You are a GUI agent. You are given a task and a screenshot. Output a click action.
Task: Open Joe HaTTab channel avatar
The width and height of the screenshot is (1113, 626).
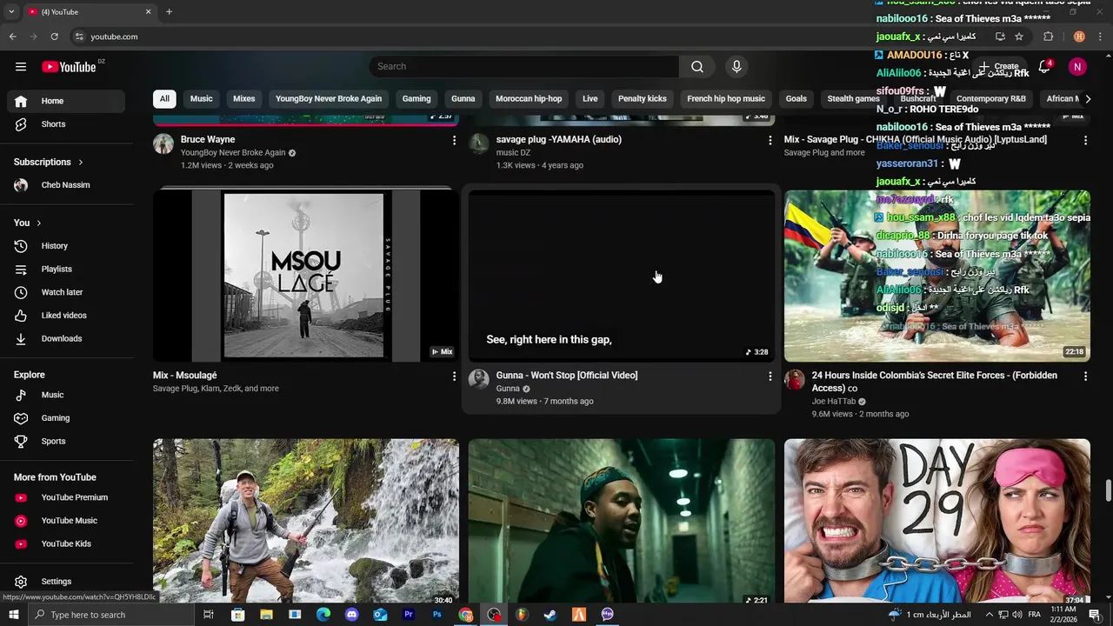795,379
